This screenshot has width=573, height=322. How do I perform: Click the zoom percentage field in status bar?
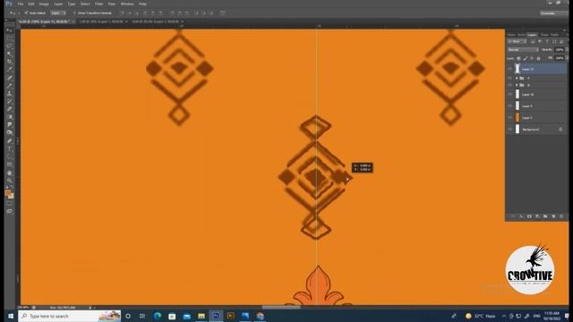[x=23, y=308]
